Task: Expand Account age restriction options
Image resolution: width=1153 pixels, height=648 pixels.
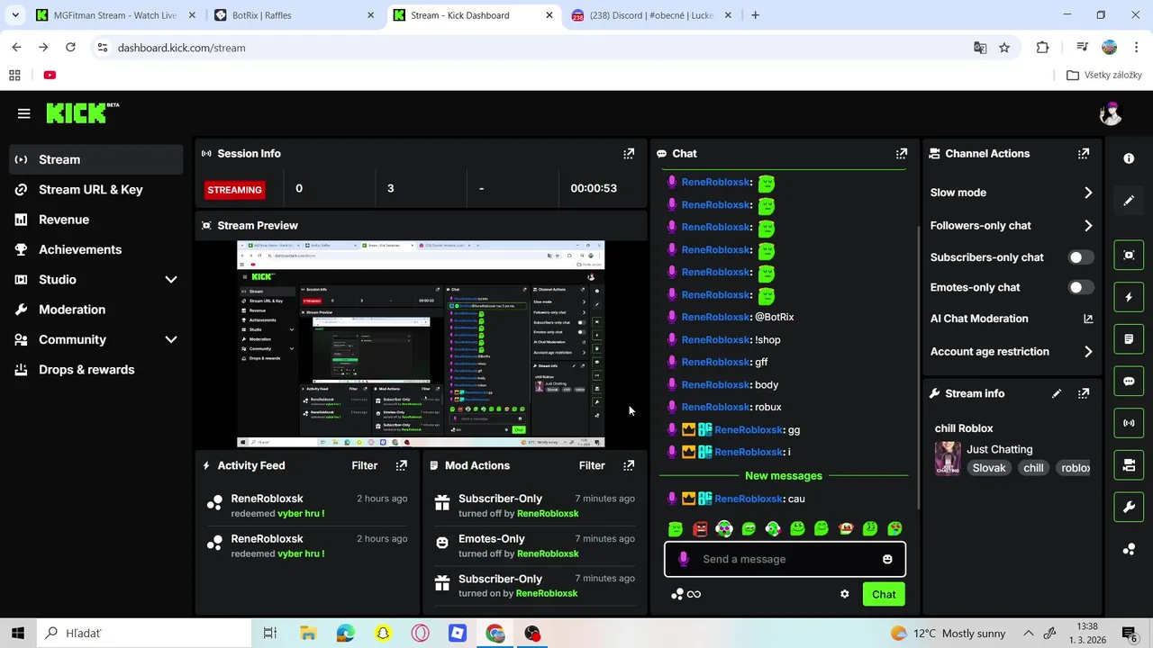Action: [x=1088, y=352]
